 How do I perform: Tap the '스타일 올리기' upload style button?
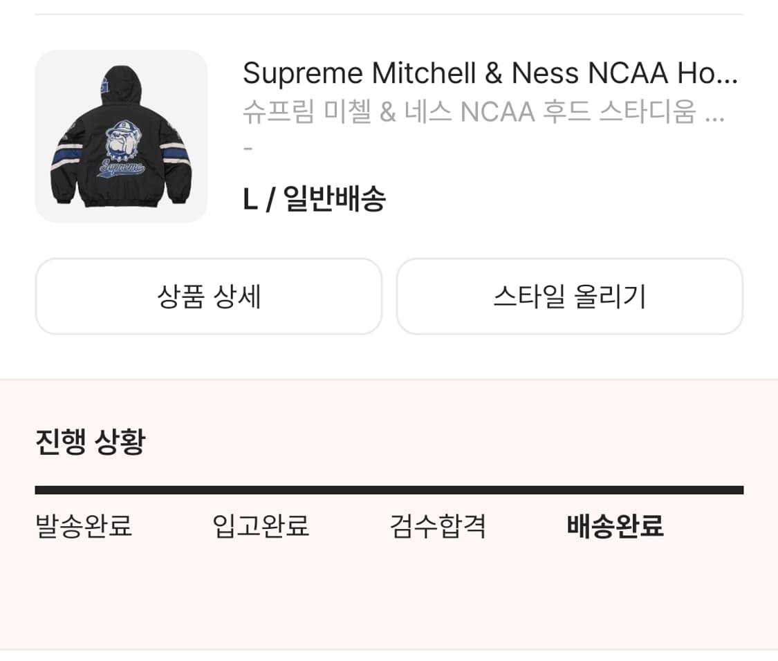point(570,296)
